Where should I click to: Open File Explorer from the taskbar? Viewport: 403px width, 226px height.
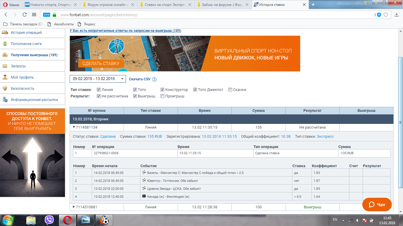[x=31, y=220]
